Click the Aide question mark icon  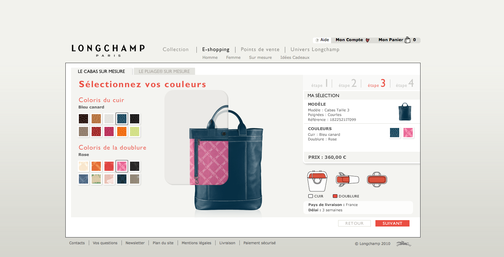point(317,40)
